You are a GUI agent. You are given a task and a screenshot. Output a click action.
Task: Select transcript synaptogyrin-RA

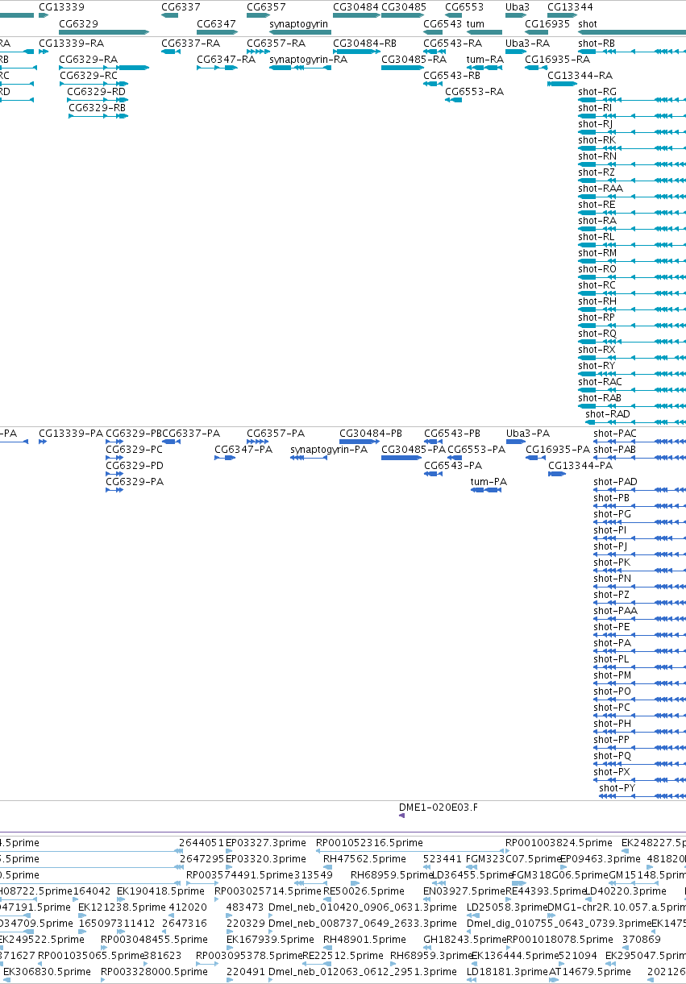tap(309, 60)
